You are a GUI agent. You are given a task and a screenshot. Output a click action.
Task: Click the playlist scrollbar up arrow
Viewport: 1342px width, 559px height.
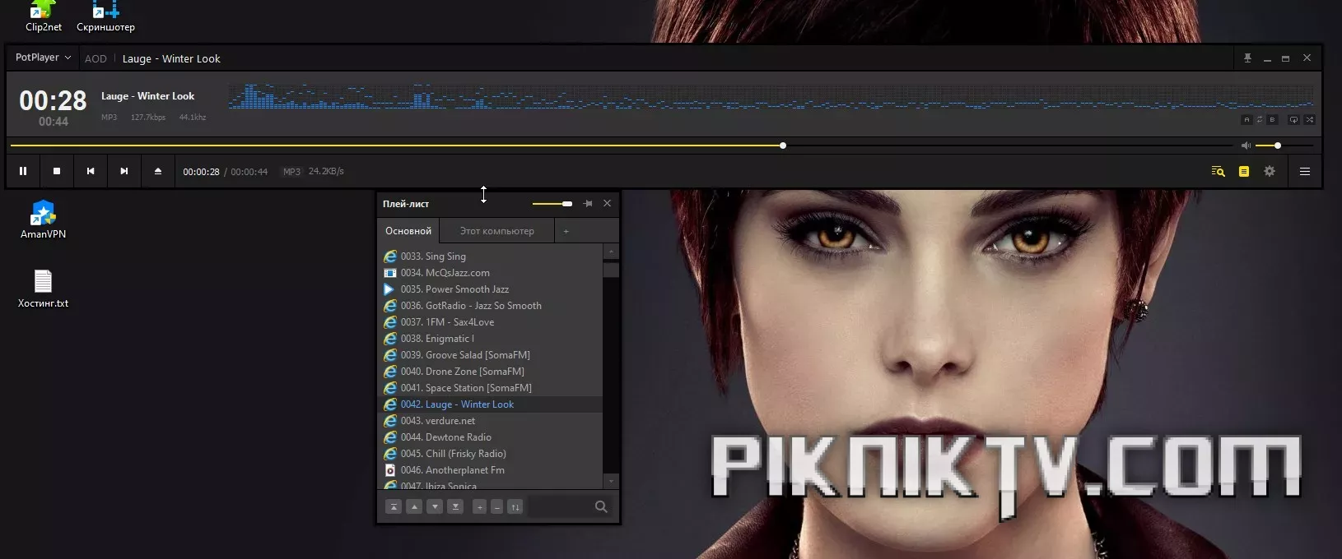point(611,252)
